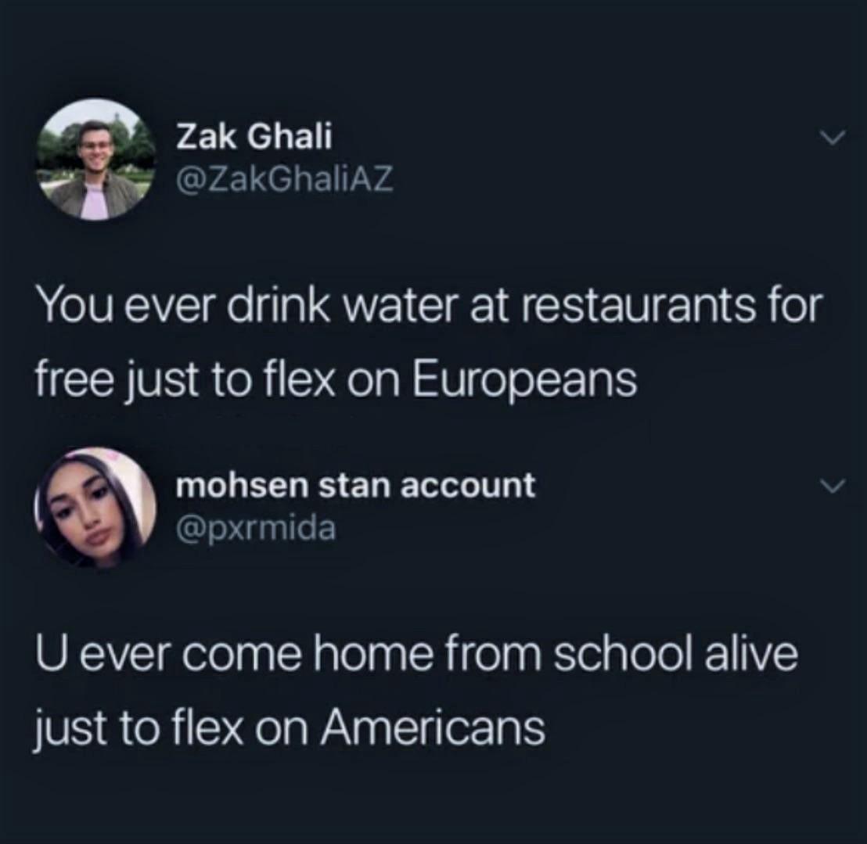867x844 pixels.
Task: Click the letter 'U' starting the reply
Action: [49, 654]
